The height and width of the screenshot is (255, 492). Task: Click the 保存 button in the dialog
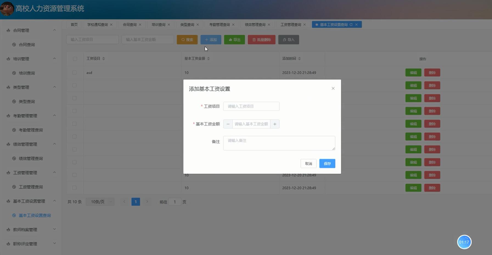coord(327,163)
